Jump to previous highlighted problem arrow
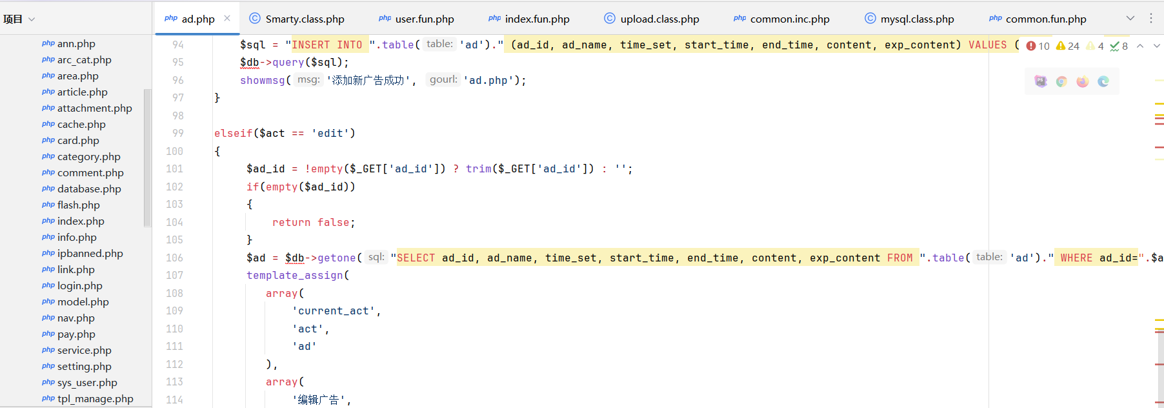The width and height of the screenshot is (1164, 408). 1140,46
